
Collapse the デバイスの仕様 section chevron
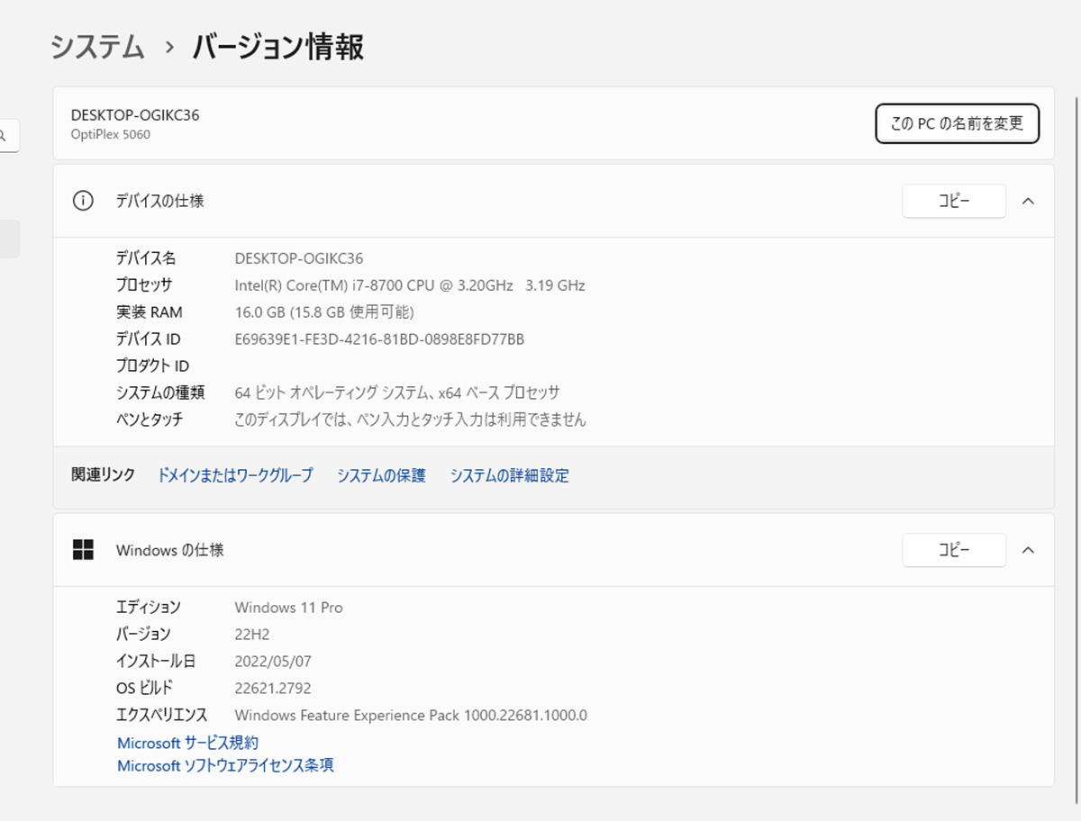1028,201
